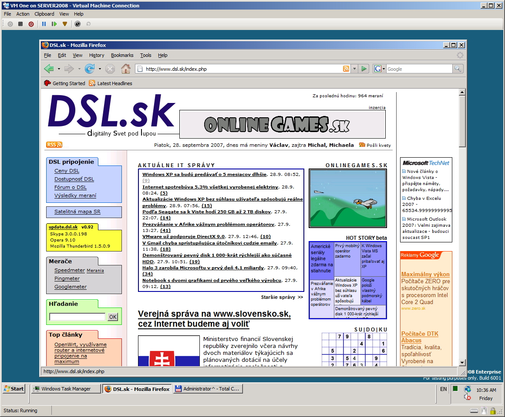Image resolution: width=505 pixels, height=417 pixels.
Task: Click the page scrollbar down arrow
Action: [462, 363]
